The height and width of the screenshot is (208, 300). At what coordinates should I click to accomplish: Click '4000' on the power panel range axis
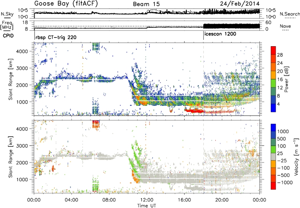[22, 51]
